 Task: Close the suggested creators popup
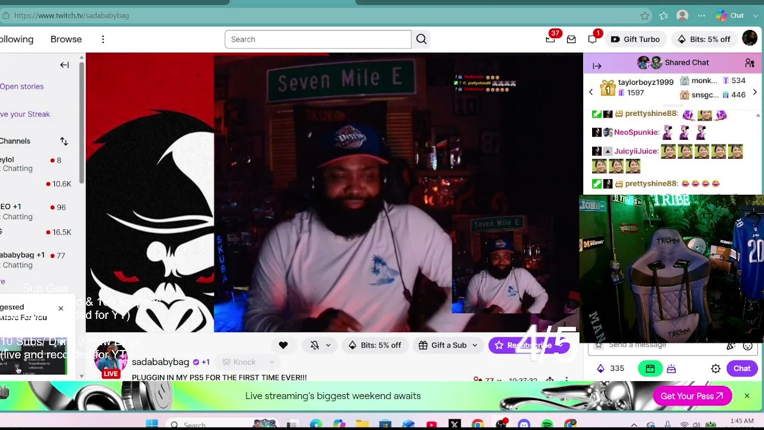[60, 308]
